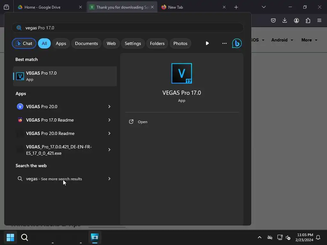Click the Bing chat logo icon
Screen dimensions: 327x245
[237, 43]
